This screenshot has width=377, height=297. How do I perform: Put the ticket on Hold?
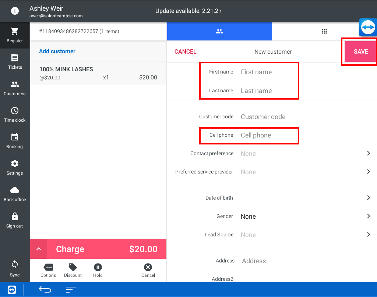tap(98, 270)
